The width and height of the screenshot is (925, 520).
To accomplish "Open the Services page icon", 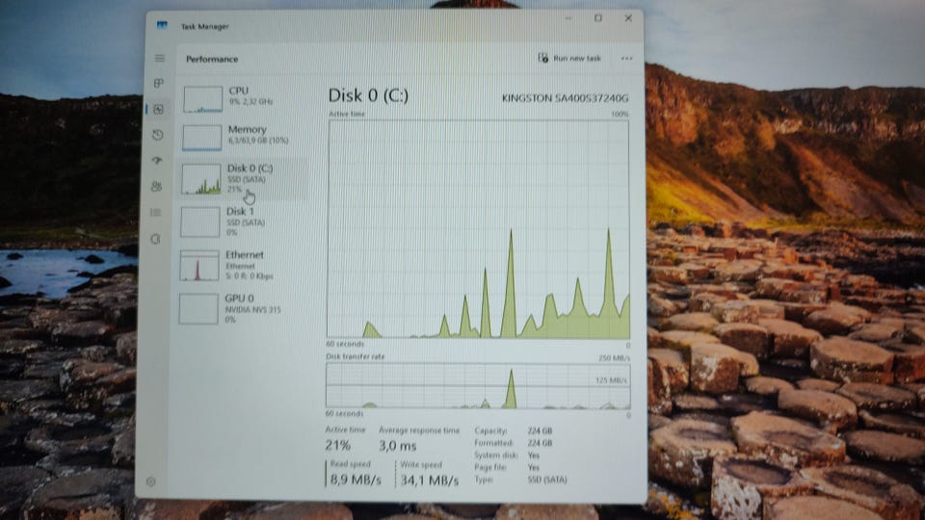I will point(155,239).
